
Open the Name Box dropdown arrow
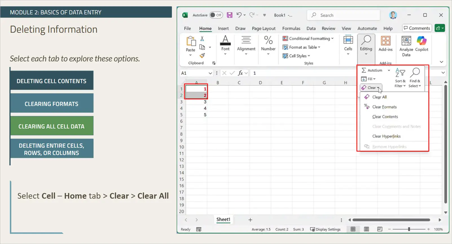point(210,73)
